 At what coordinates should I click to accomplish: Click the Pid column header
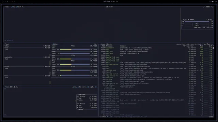(x=104, y=46)
